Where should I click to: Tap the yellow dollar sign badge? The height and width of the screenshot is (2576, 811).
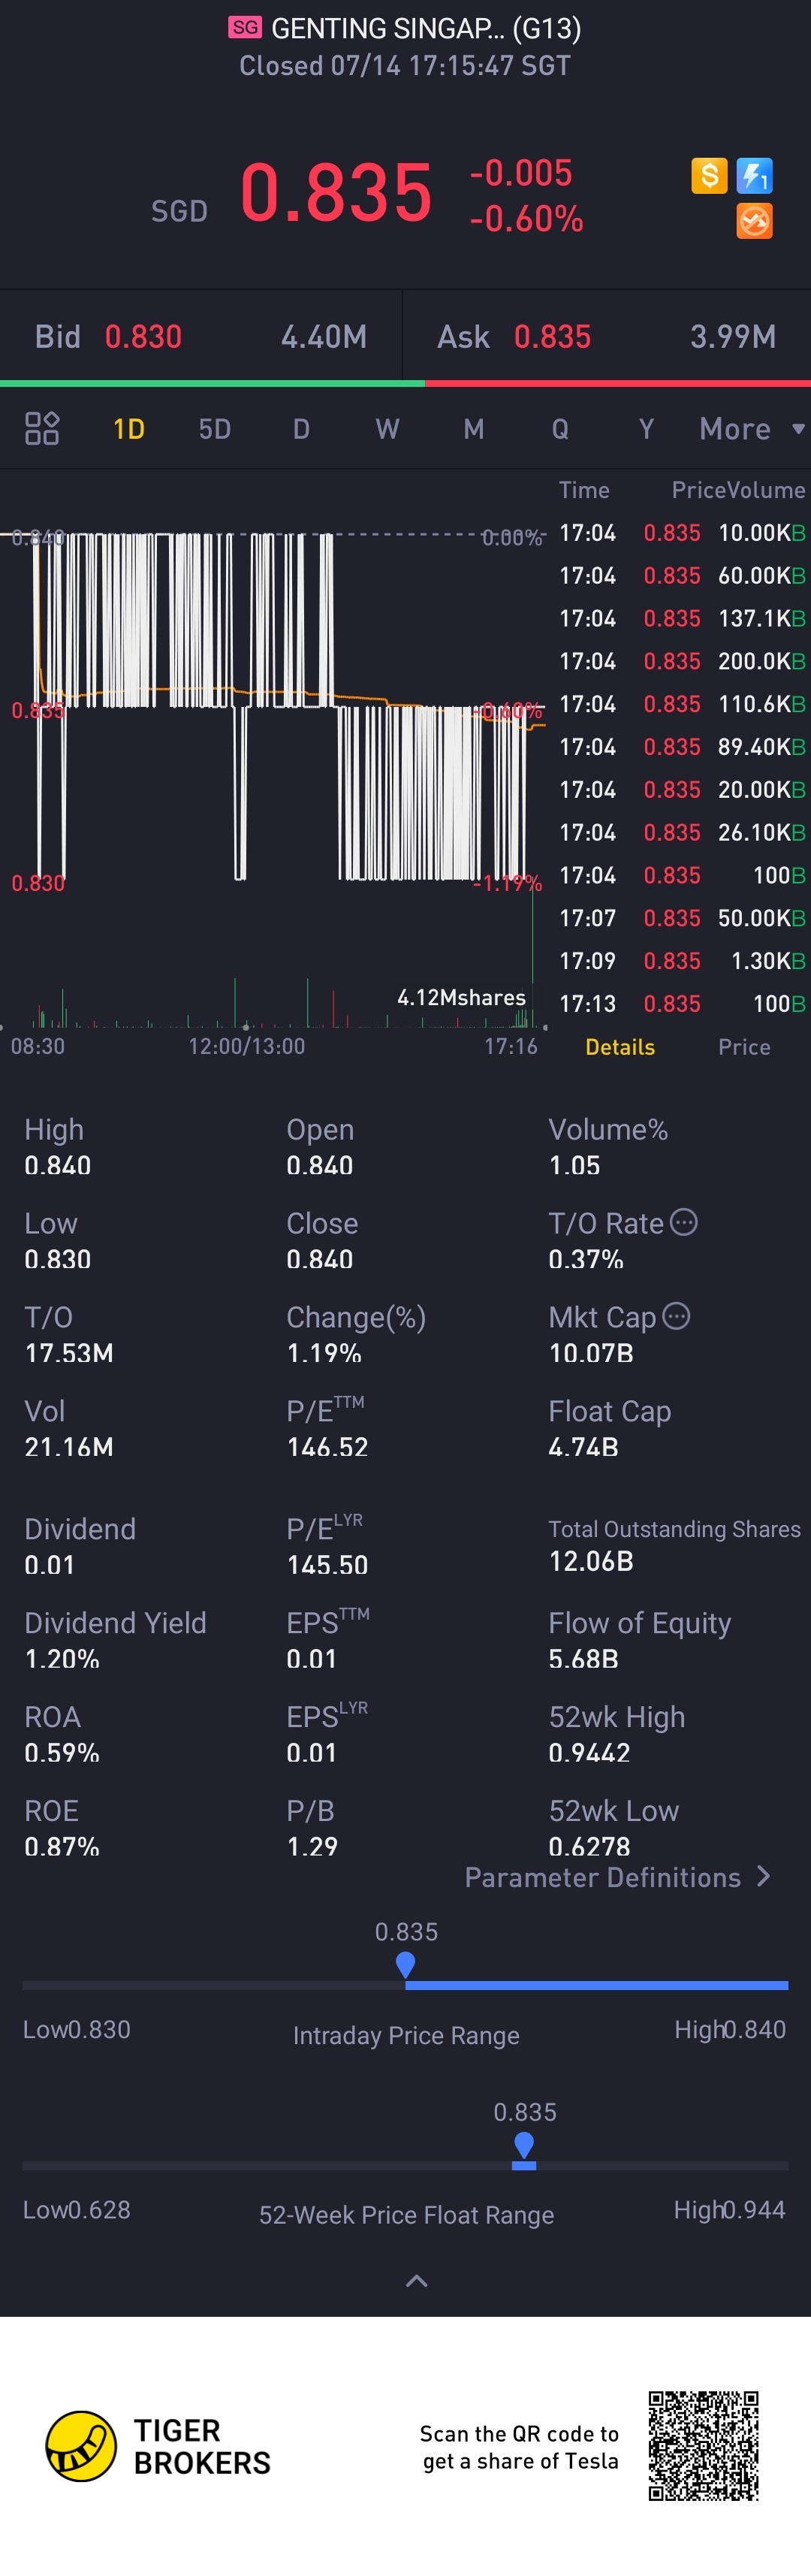pos(709,176)
